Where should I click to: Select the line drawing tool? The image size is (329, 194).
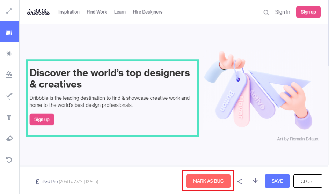tap(9, 11)
